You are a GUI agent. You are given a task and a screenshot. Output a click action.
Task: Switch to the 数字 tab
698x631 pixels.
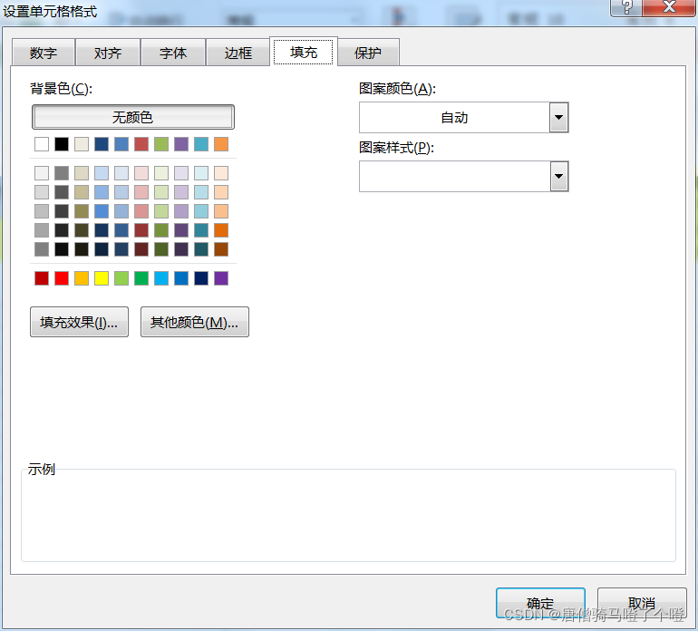pyautogui.click(x=44, y=53)
